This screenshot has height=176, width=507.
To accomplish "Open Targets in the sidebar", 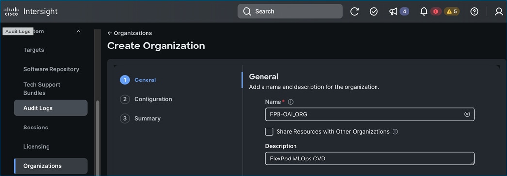I will [x=33, y=50].
